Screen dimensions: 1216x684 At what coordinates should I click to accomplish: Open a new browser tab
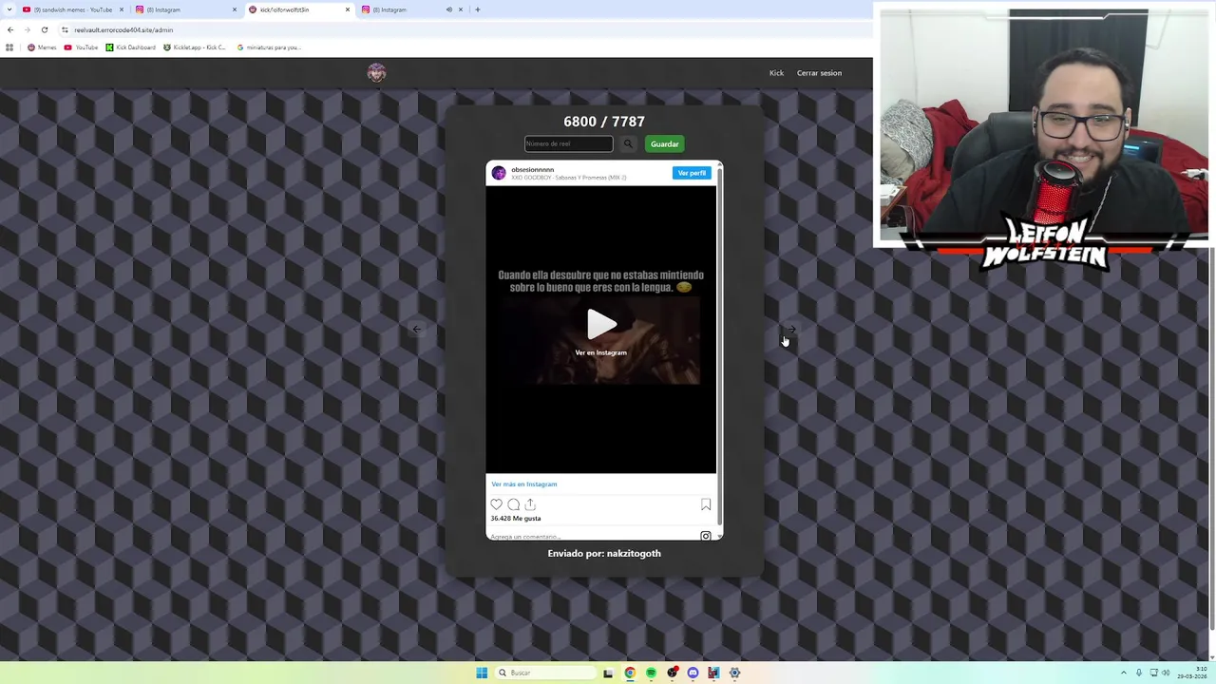(478, 9)
